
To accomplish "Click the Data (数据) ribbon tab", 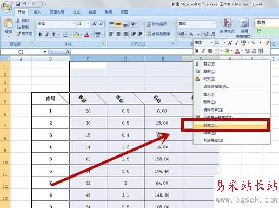I will pyautogui.click(x=92, y=12).
